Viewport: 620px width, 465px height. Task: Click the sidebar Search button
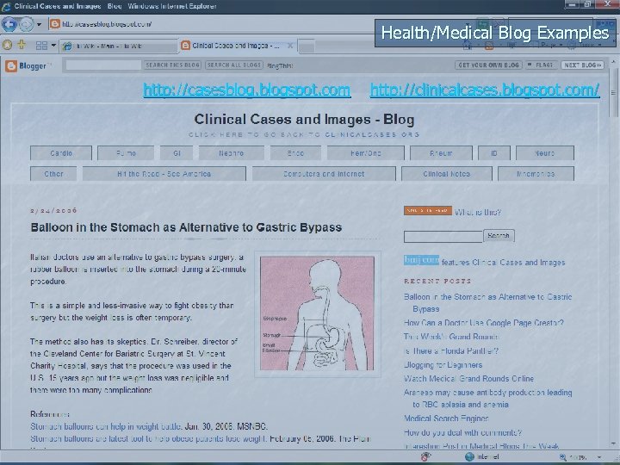(x=499, y=236)
